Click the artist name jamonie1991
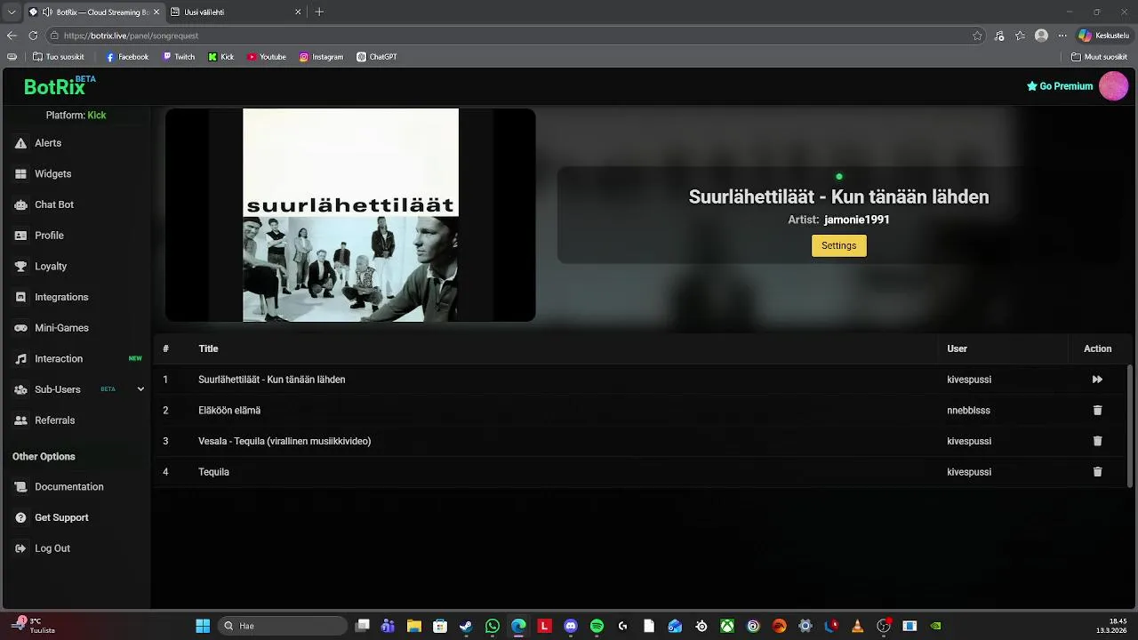1138x640 pixels. point(857,220)
